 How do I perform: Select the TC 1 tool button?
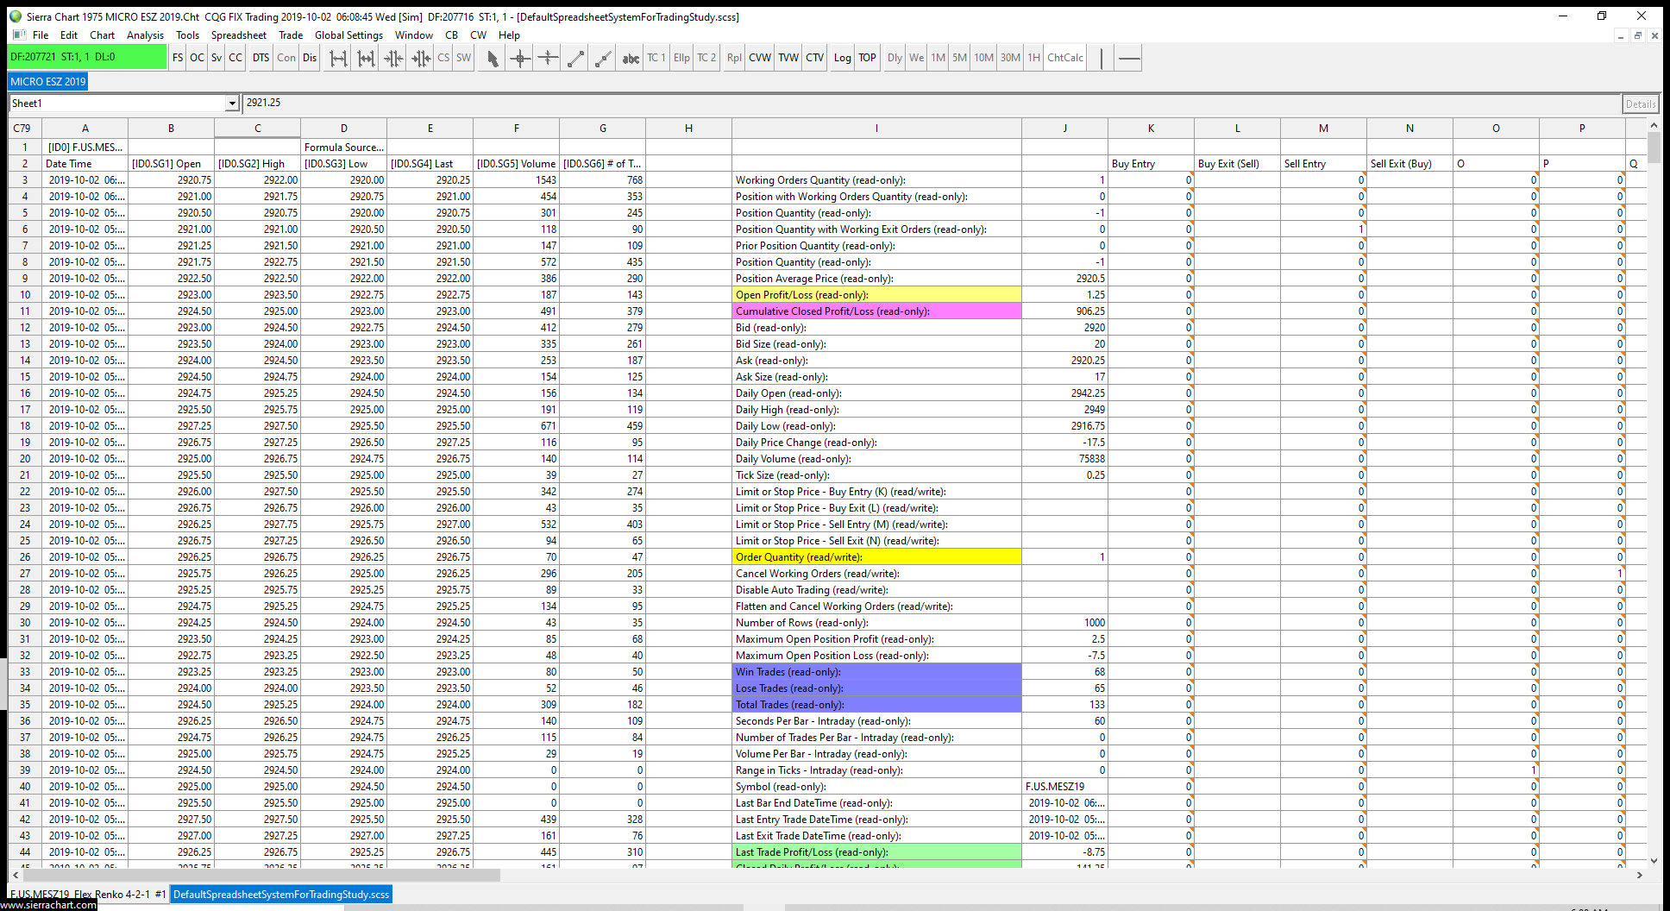(x=656, y=58)
